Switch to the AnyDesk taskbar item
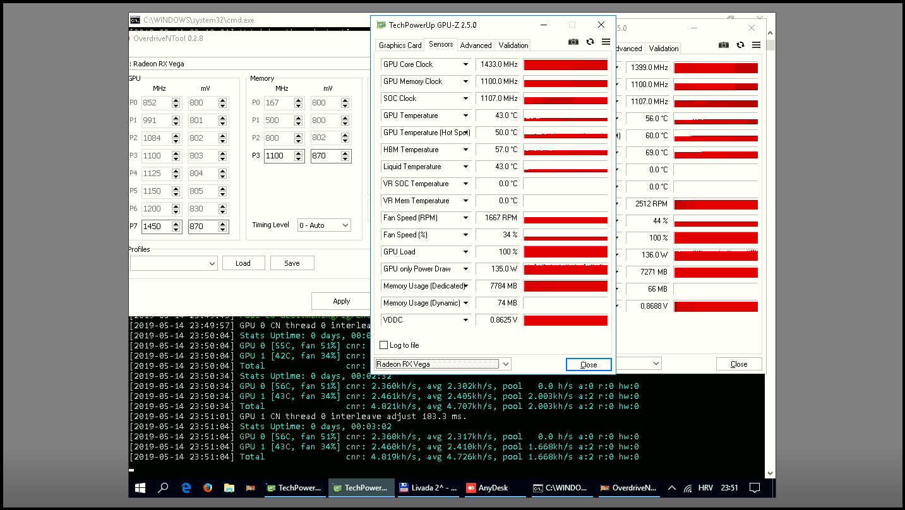905x510 pixels. click(494, 487)
